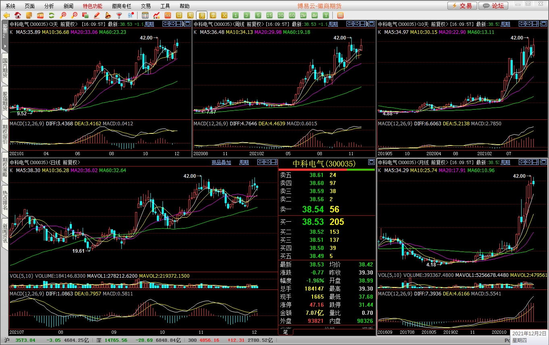
Task: Open the 特色功能 menu
Action: 92,6
